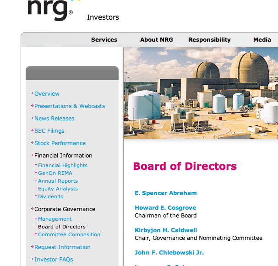Open Presentations & Webcasts
278x266 pixels.
70,106
